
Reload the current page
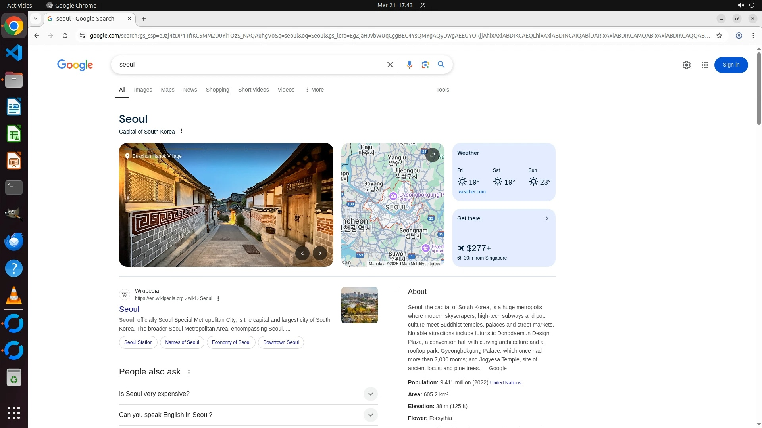(65, 36)
